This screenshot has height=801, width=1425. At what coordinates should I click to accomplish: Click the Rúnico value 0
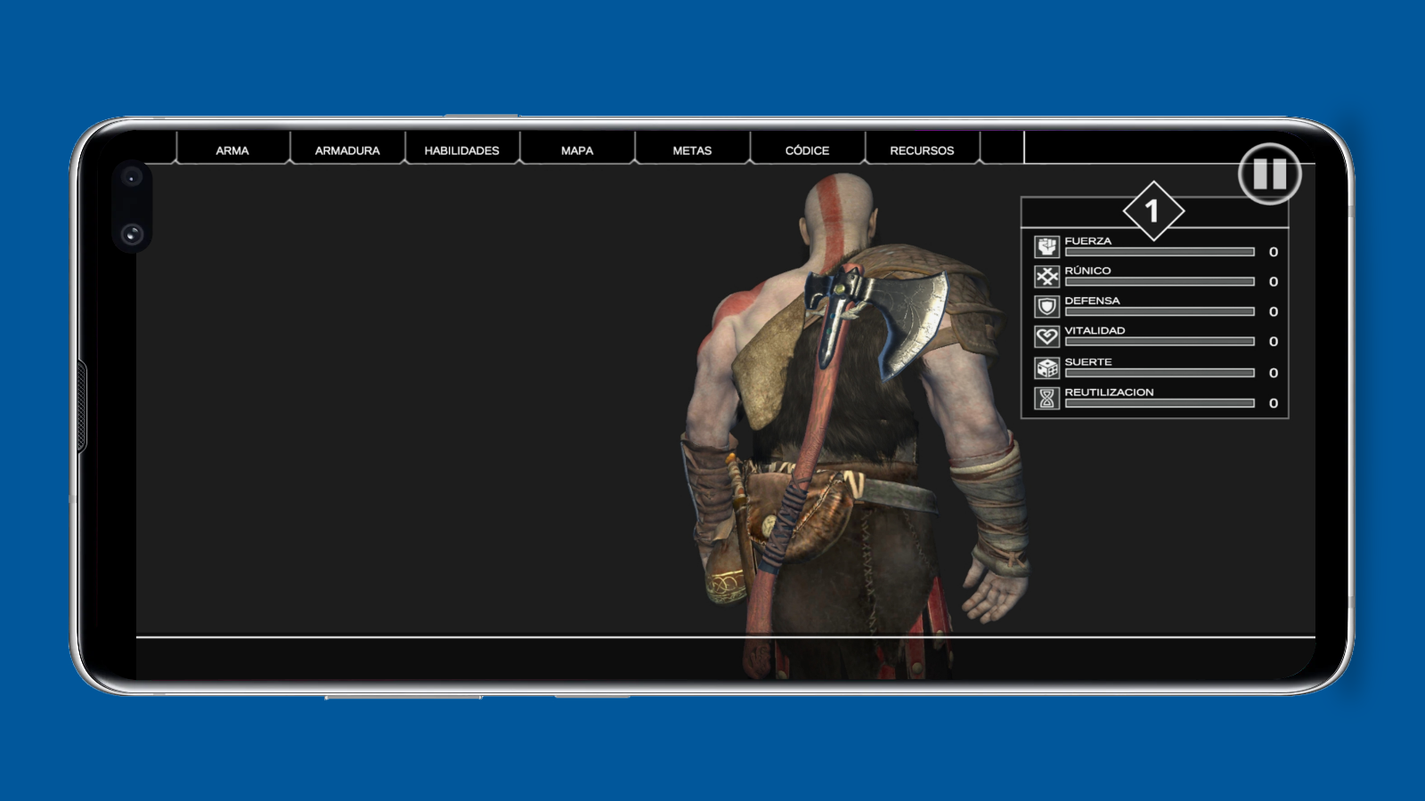(x=1274, y=281)
